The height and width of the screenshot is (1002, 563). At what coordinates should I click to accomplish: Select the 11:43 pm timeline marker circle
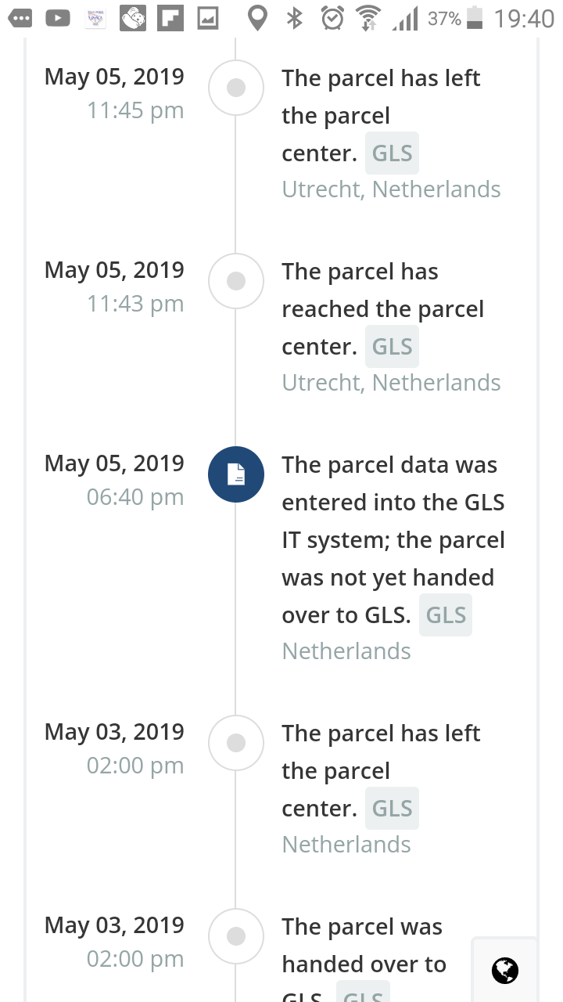(x=236, y=281)
